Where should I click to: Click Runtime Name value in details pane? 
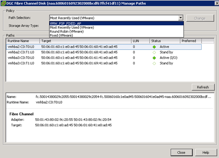point(49,102)
